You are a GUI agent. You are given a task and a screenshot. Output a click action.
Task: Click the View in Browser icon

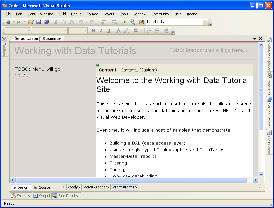pyautogui.click(x=132, y=22)
